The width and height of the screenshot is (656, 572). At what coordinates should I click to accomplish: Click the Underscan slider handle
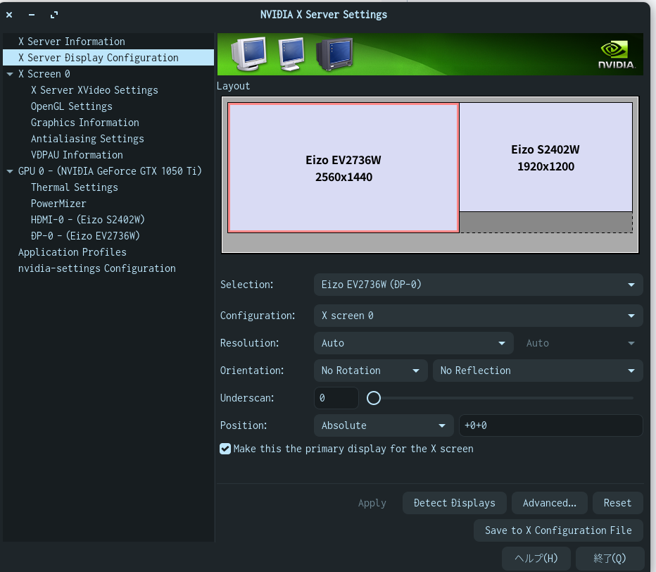tap(374, 398)
